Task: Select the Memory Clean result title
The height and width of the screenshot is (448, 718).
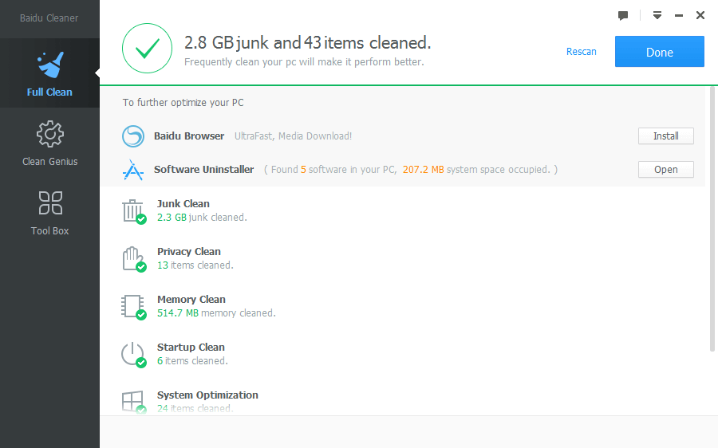Action: (191, 300)
